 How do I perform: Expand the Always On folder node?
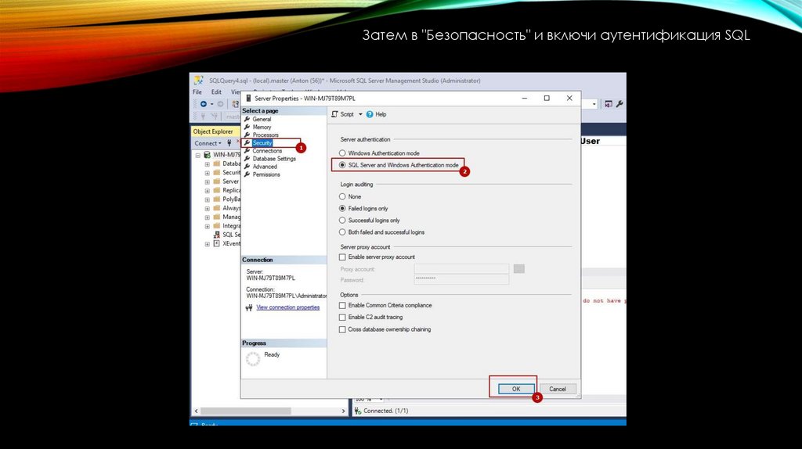pyautogui.click(x=207, y=209)
